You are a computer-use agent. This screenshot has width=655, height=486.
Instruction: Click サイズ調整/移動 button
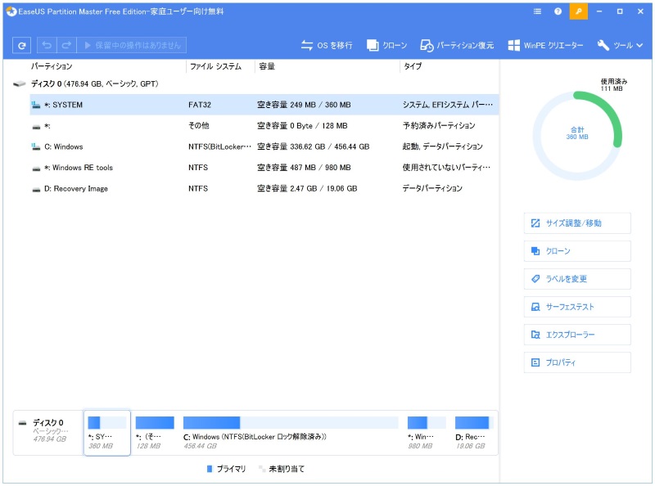tap(577, 223)
